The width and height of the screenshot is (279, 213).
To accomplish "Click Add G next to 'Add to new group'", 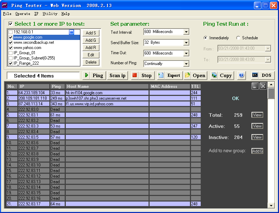I will [257, 151].
